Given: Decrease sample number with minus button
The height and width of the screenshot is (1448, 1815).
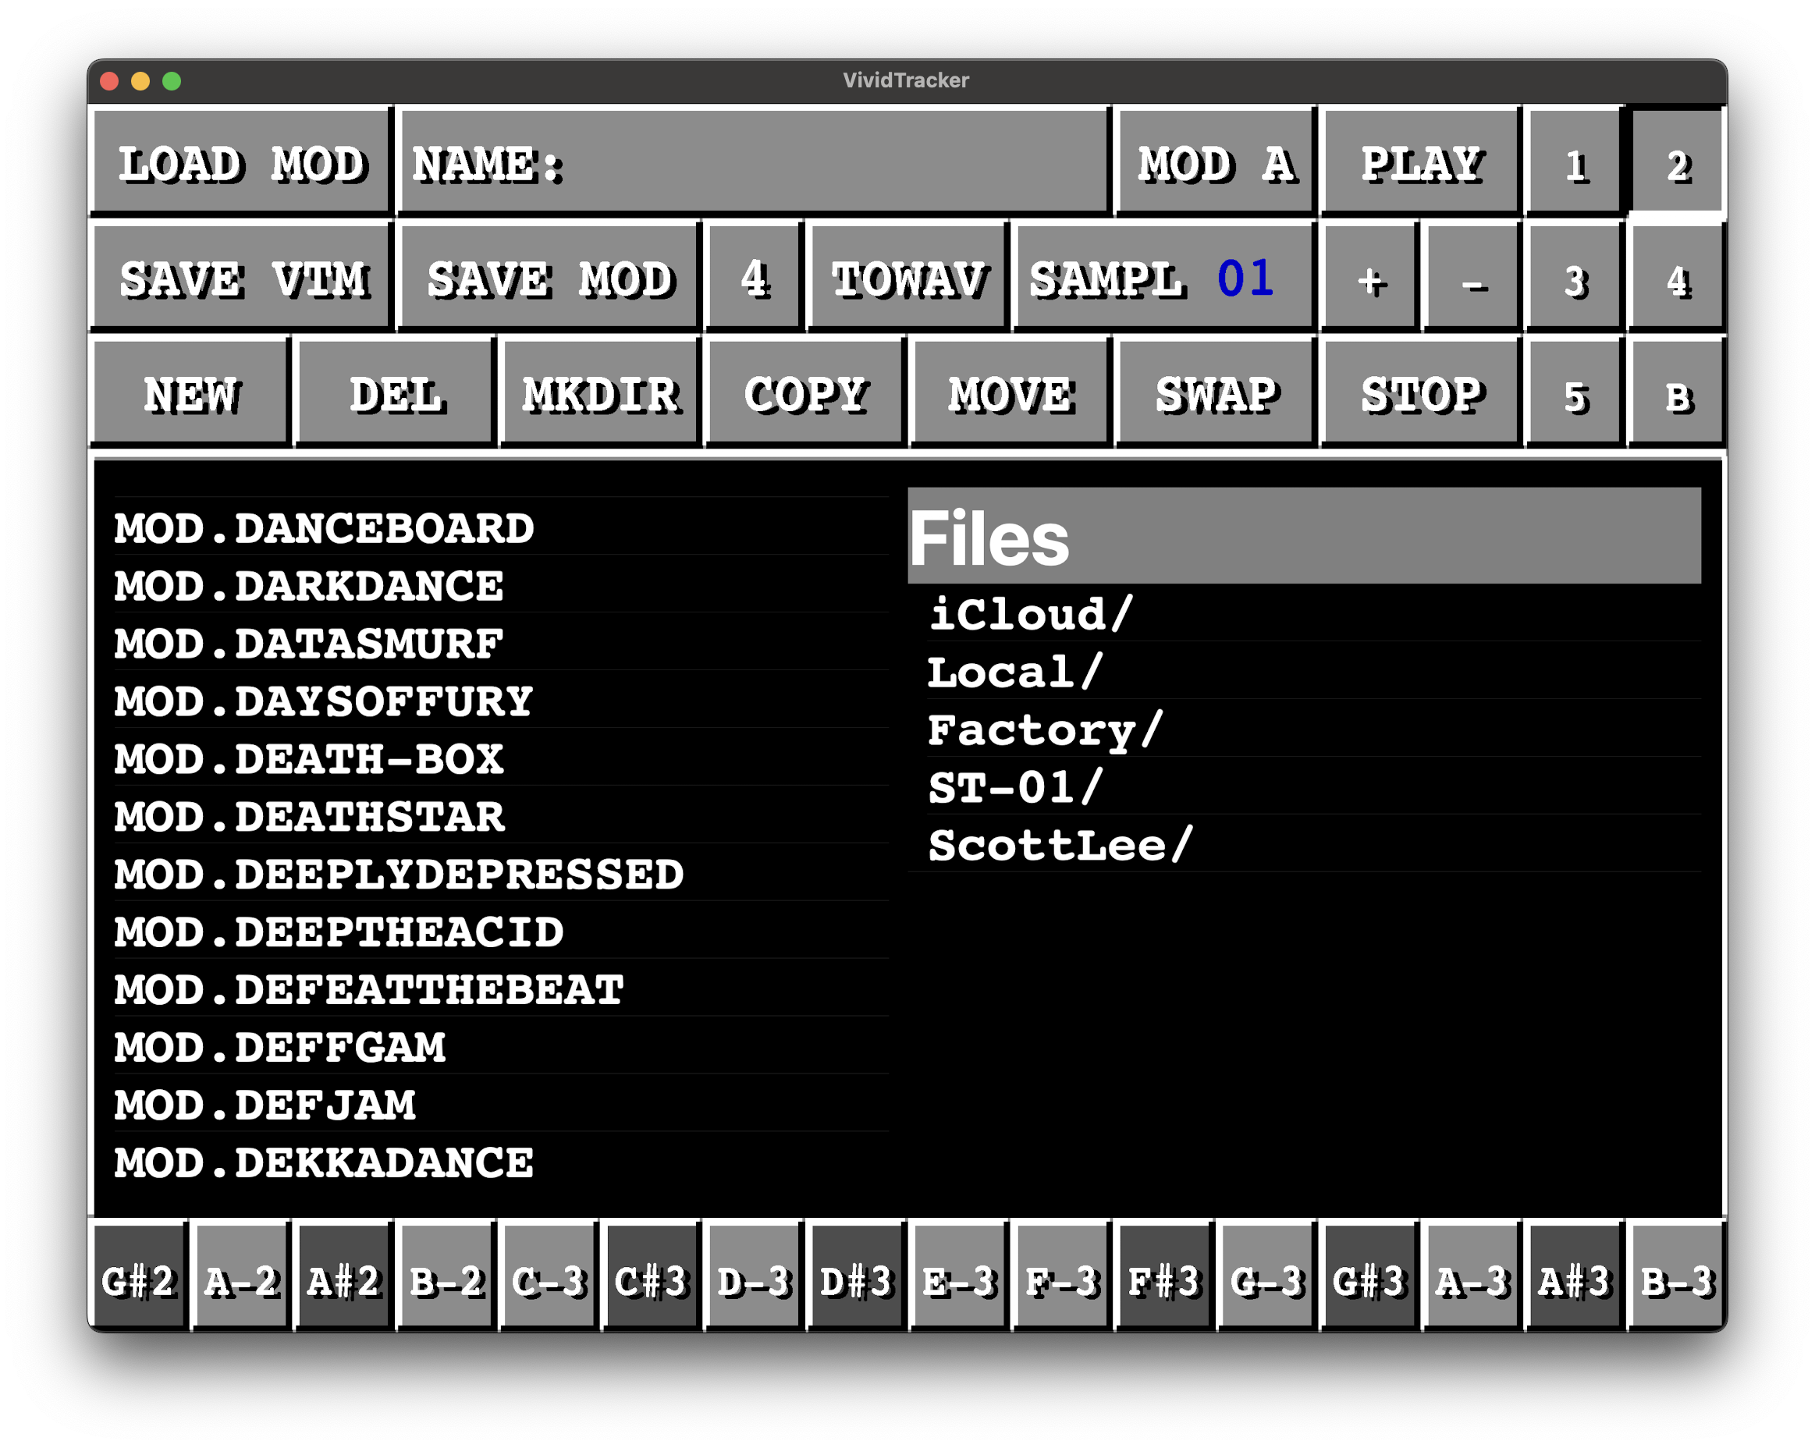Looking at the screenshot, I should click(1472, 279).
